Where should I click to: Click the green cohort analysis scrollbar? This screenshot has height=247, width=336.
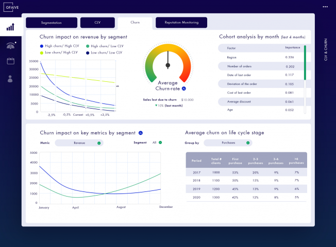coord(305,62)
